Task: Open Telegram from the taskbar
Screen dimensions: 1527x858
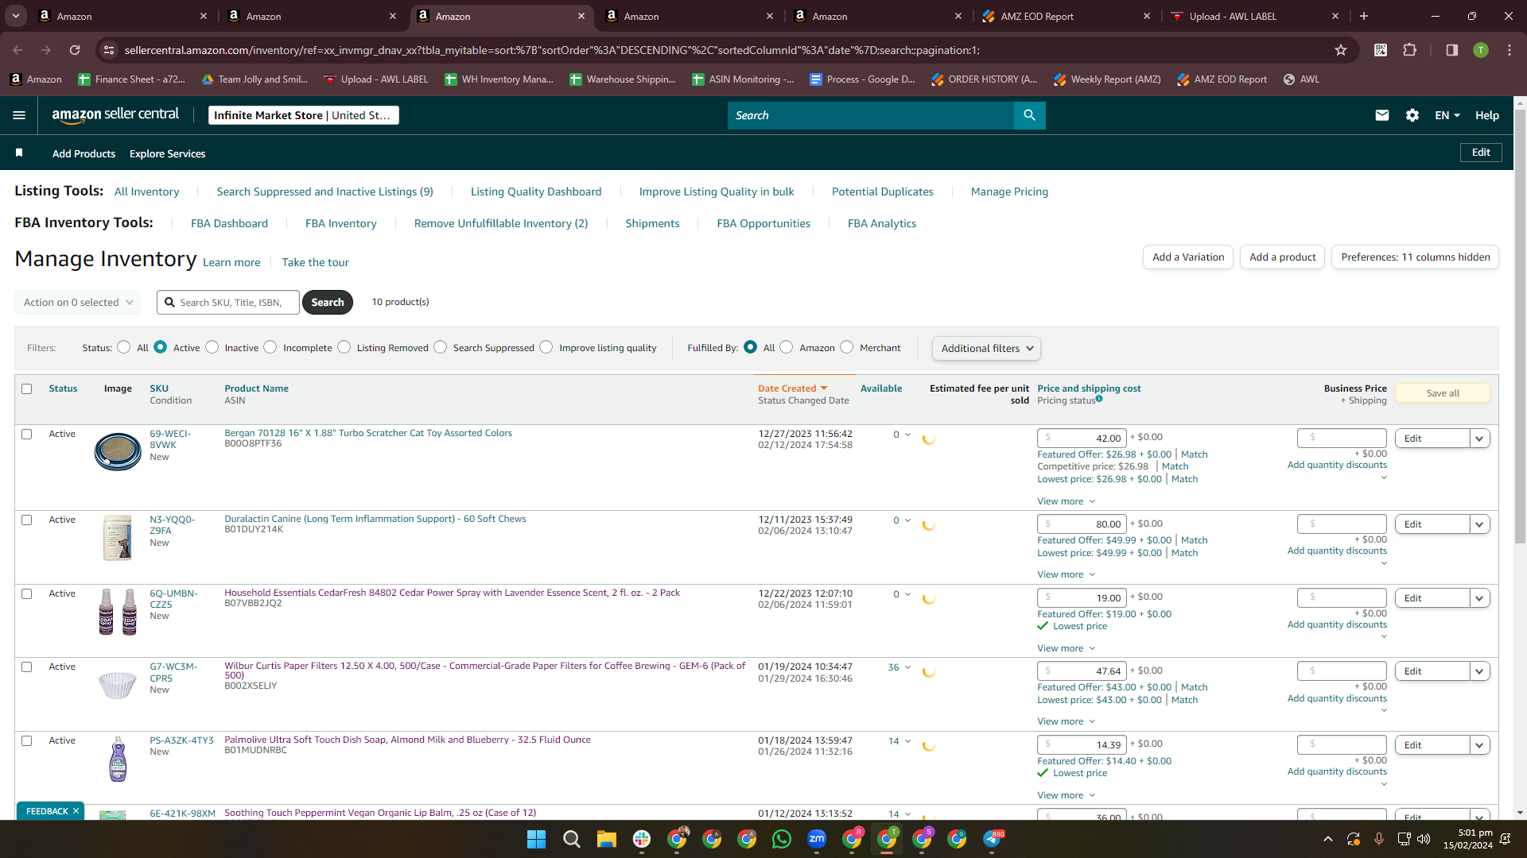Action: pyautogui.click(x=992, y=839)
